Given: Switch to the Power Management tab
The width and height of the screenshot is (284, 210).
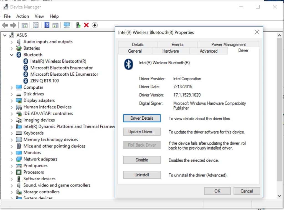Looking at the screenshot, I should pyautogui.click(x=228, y=45).
